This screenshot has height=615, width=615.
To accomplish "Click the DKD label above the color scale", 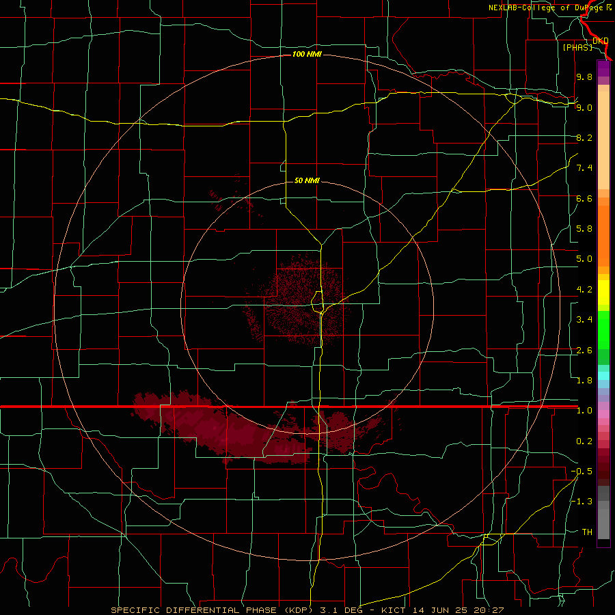I will pos(601,41).
